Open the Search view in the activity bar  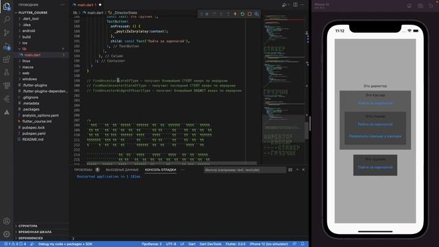pyautogui.click(x=6, y=19)
